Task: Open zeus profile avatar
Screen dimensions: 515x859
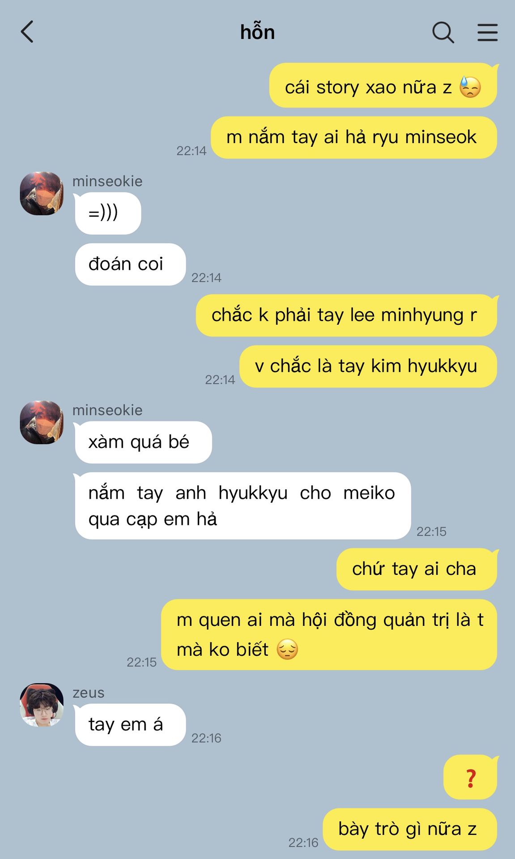Action: pyautogui.click(x=42, y=705)
